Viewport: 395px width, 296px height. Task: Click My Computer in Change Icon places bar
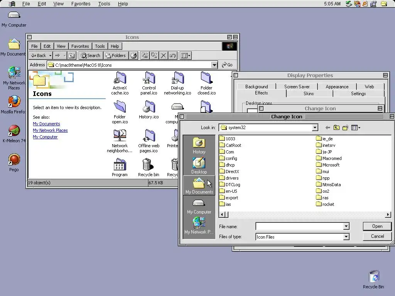[x=199, y=207]
